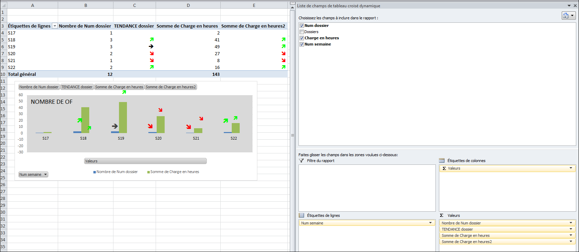This screenshot has width=579, height=252.
Task: Uncheck the Charge en heures field checkbox
Action: point(302,38)
